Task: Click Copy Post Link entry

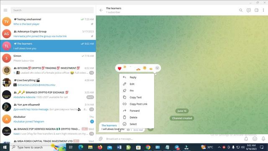Action: (137, 104)
